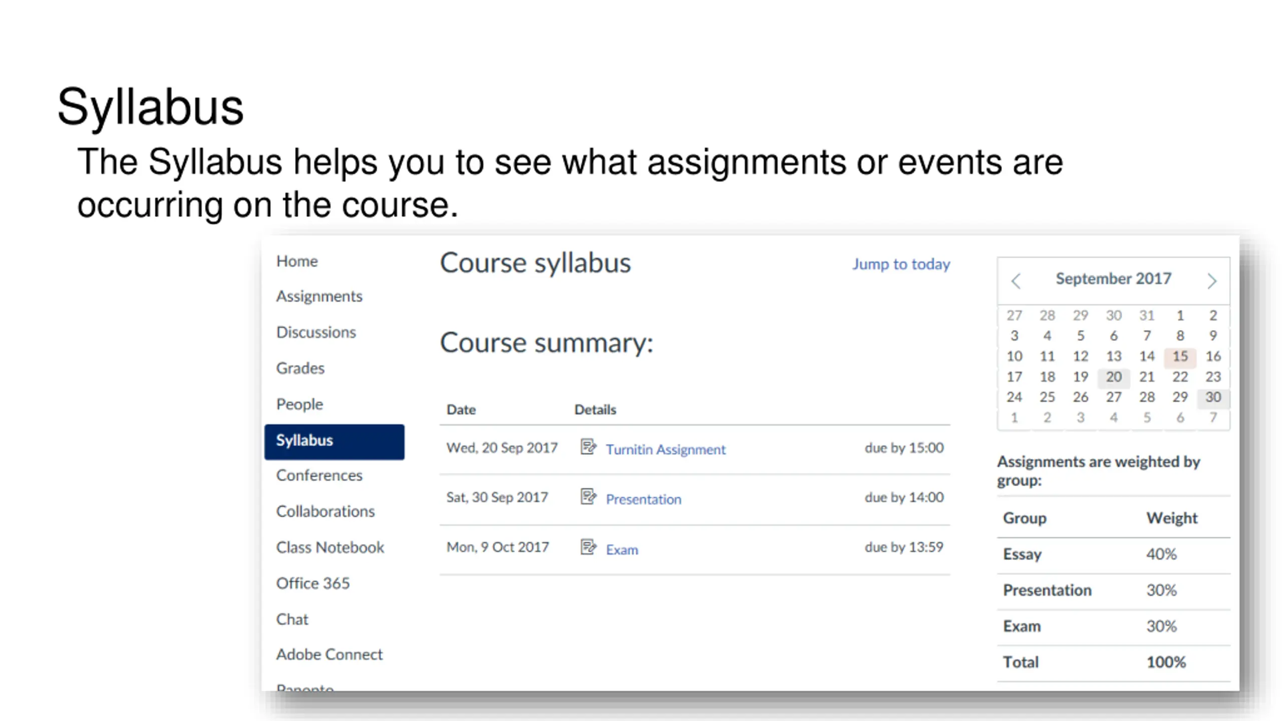Click the Jump to today link
This screenshot has width=1282, height=721.
901,264
